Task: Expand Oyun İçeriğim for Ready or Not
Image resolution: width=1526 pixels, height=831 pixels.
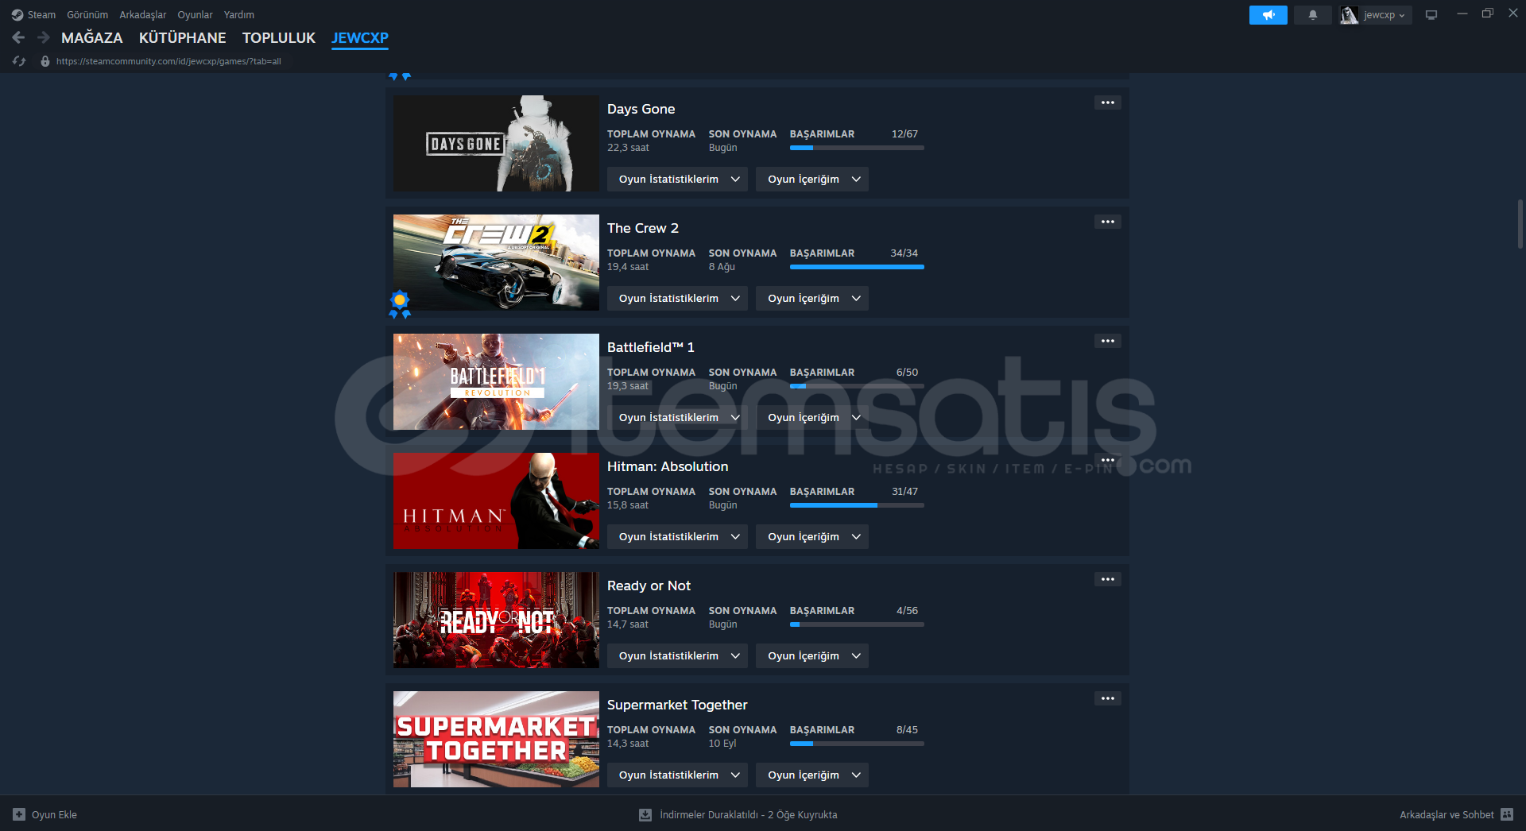Action: 812,656
